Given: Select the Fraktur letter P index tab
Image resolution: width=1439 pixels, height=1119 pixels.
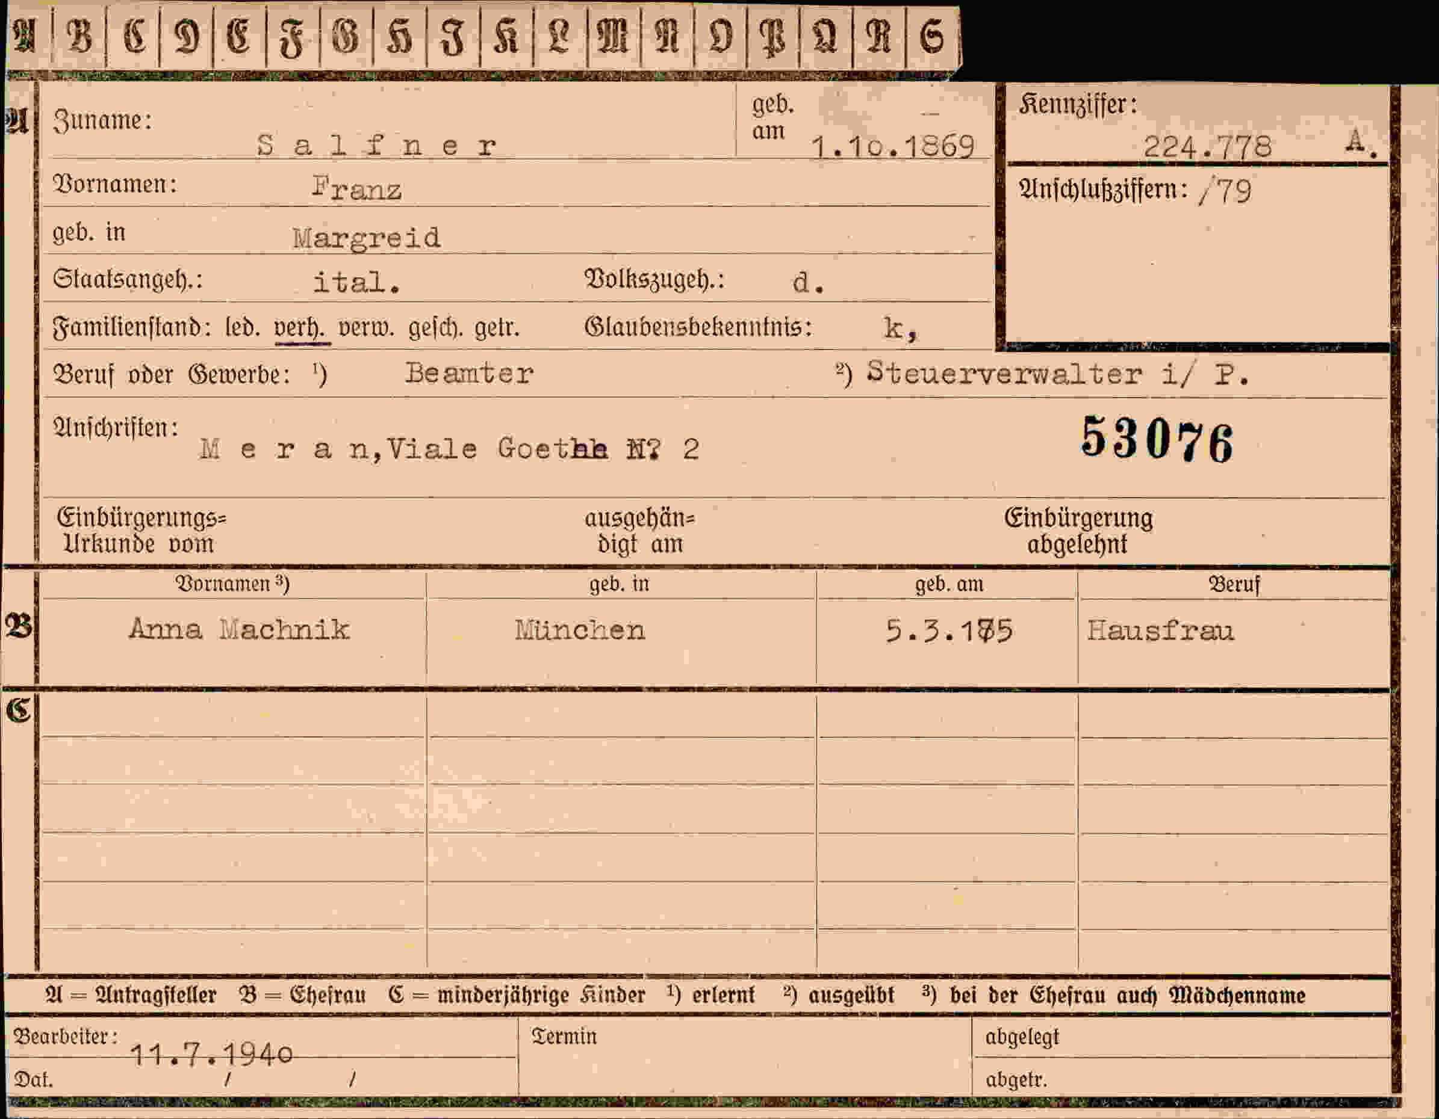Looking at the screenshot, I should (773, 36).
